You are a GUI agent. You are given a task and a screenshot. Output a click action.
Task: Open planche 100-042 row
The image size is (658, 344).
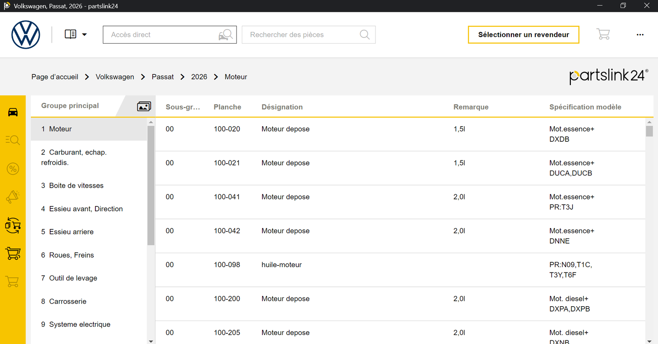click(x=400, y=236)
